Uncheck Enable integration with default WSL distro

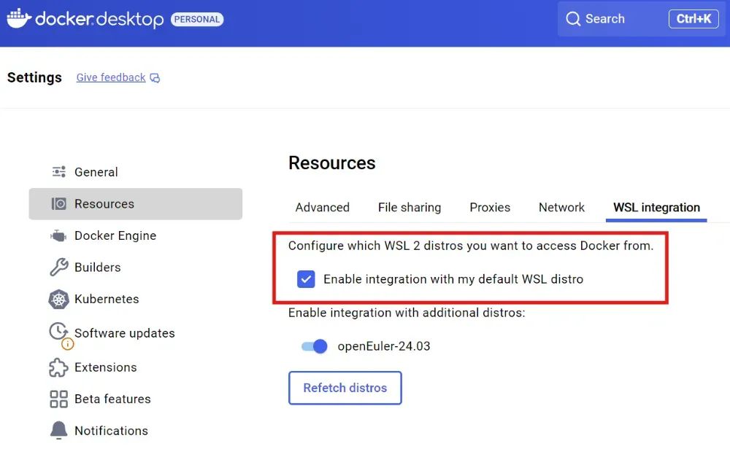306,279
